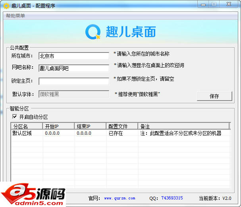Click the 默认字体 field showing 微软雅黑

click(74, 94)
